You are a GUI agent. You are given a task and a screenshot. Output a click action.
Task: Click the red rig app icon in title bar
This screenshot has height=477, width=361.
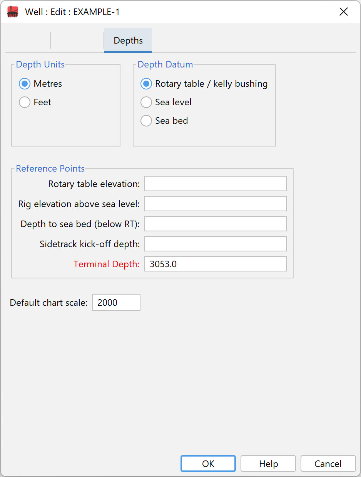click(x=13, y=12)
